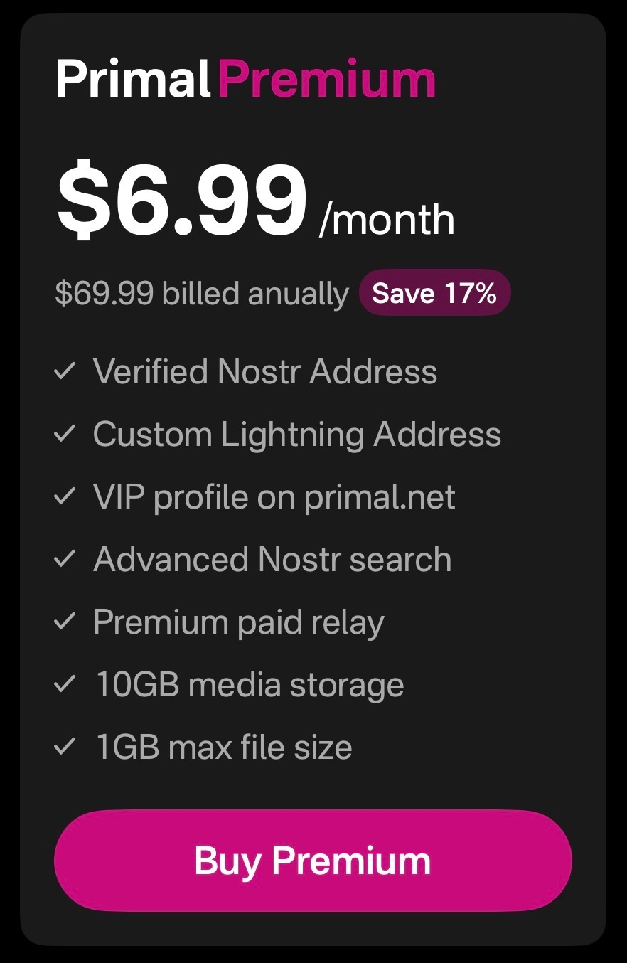
Task: Click the checkmark next to Advanced Nostr search
Action: [x=65, y=559]
